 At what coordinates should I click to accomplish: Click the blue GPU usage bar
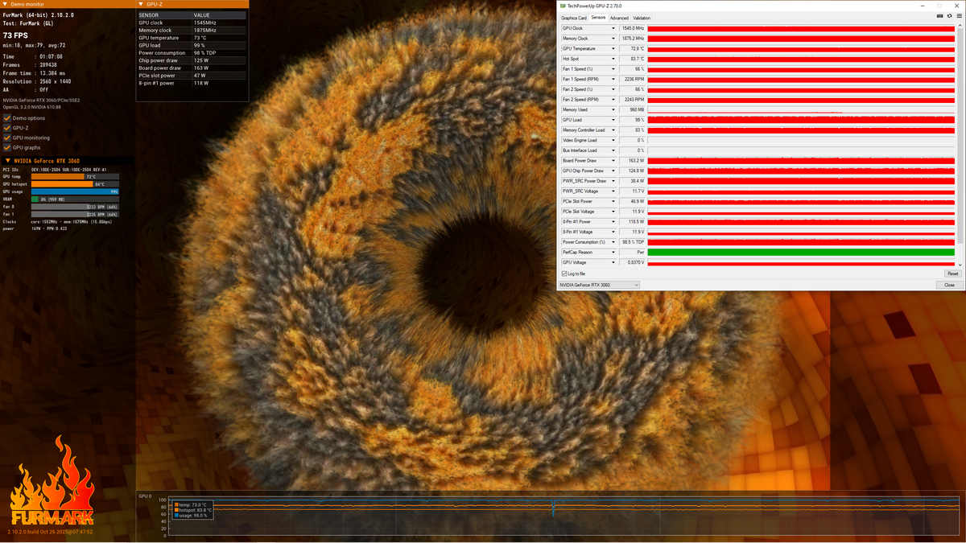(x=75, y=191)
